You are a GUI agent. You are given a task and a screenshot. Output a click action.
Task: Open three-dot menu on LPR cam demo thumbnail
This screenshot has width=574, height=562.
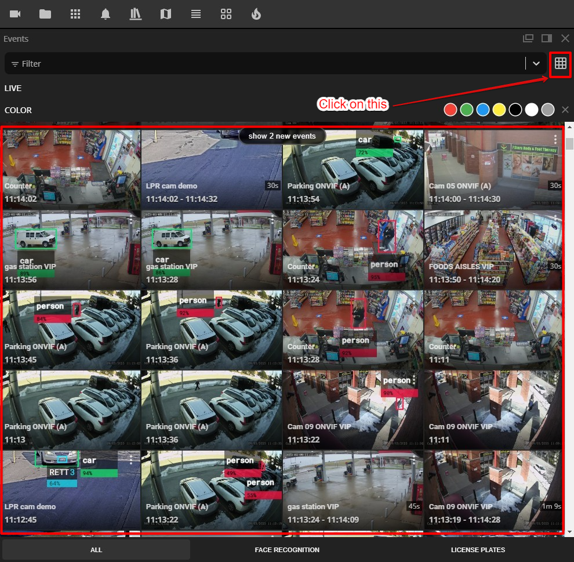point(131,459)
